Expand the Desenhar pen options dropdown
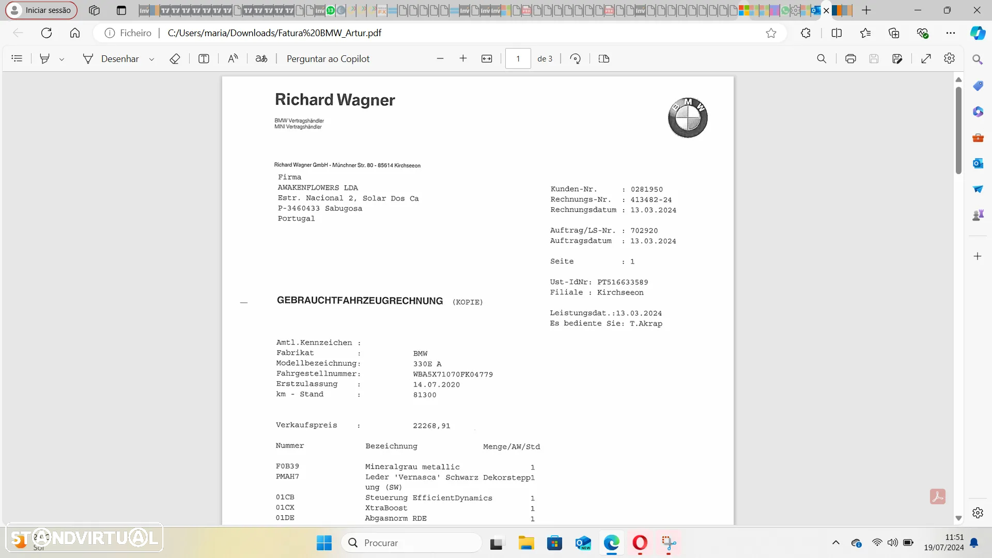The image size is (992, 558). pyautogui.click(x=151, y=59)
